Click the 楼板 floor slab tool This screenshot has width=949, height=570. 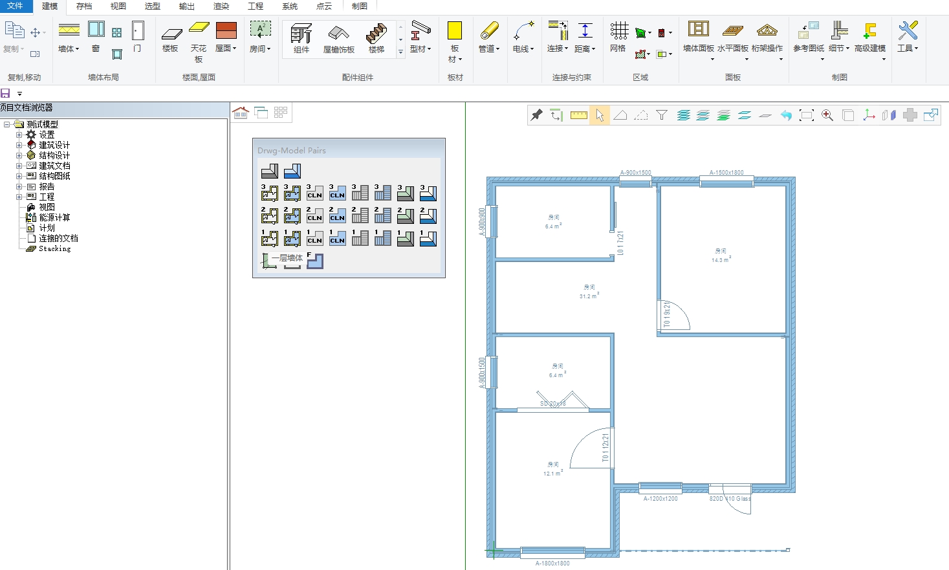[171, 38]
